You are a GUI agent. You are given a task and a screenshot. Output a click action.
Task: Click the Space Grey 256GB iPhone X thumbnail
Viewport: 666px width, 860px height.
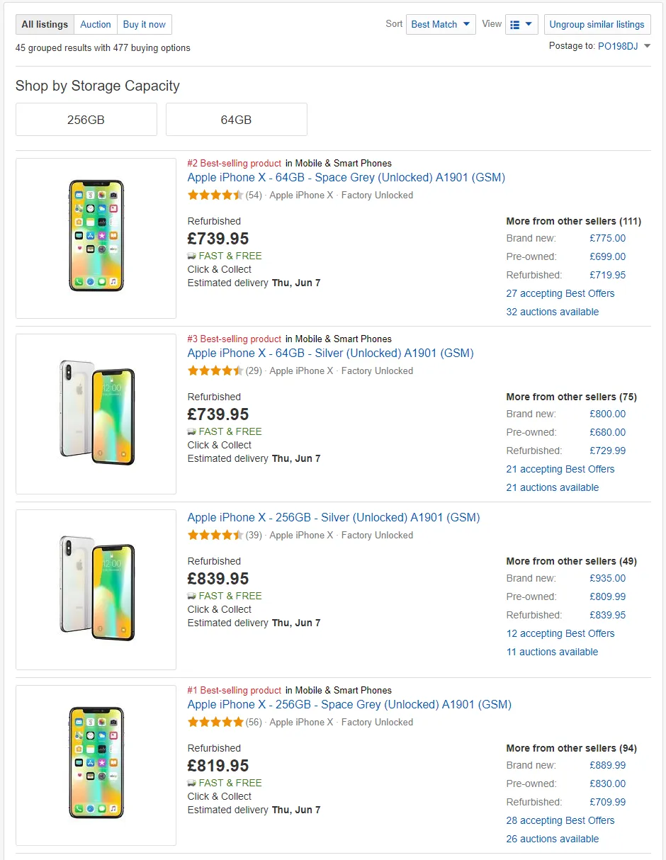pos(96,765)
